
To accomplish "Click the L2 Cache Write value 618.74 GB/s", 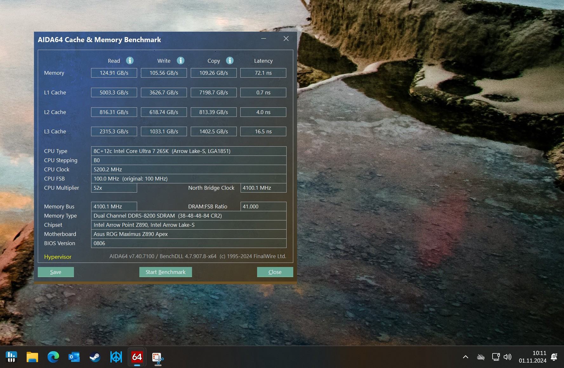I will pos(164,112).
